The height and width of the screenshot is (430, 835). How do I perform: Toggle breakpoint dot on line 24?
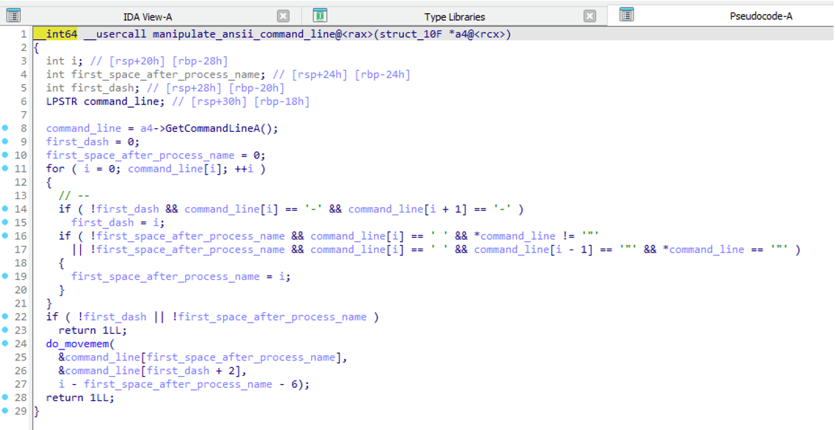[5, 343]
